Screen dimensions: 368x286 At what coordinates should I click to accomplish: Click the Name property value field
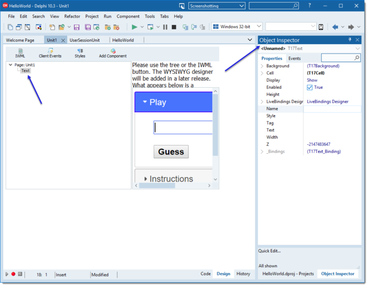pos(332,109)
